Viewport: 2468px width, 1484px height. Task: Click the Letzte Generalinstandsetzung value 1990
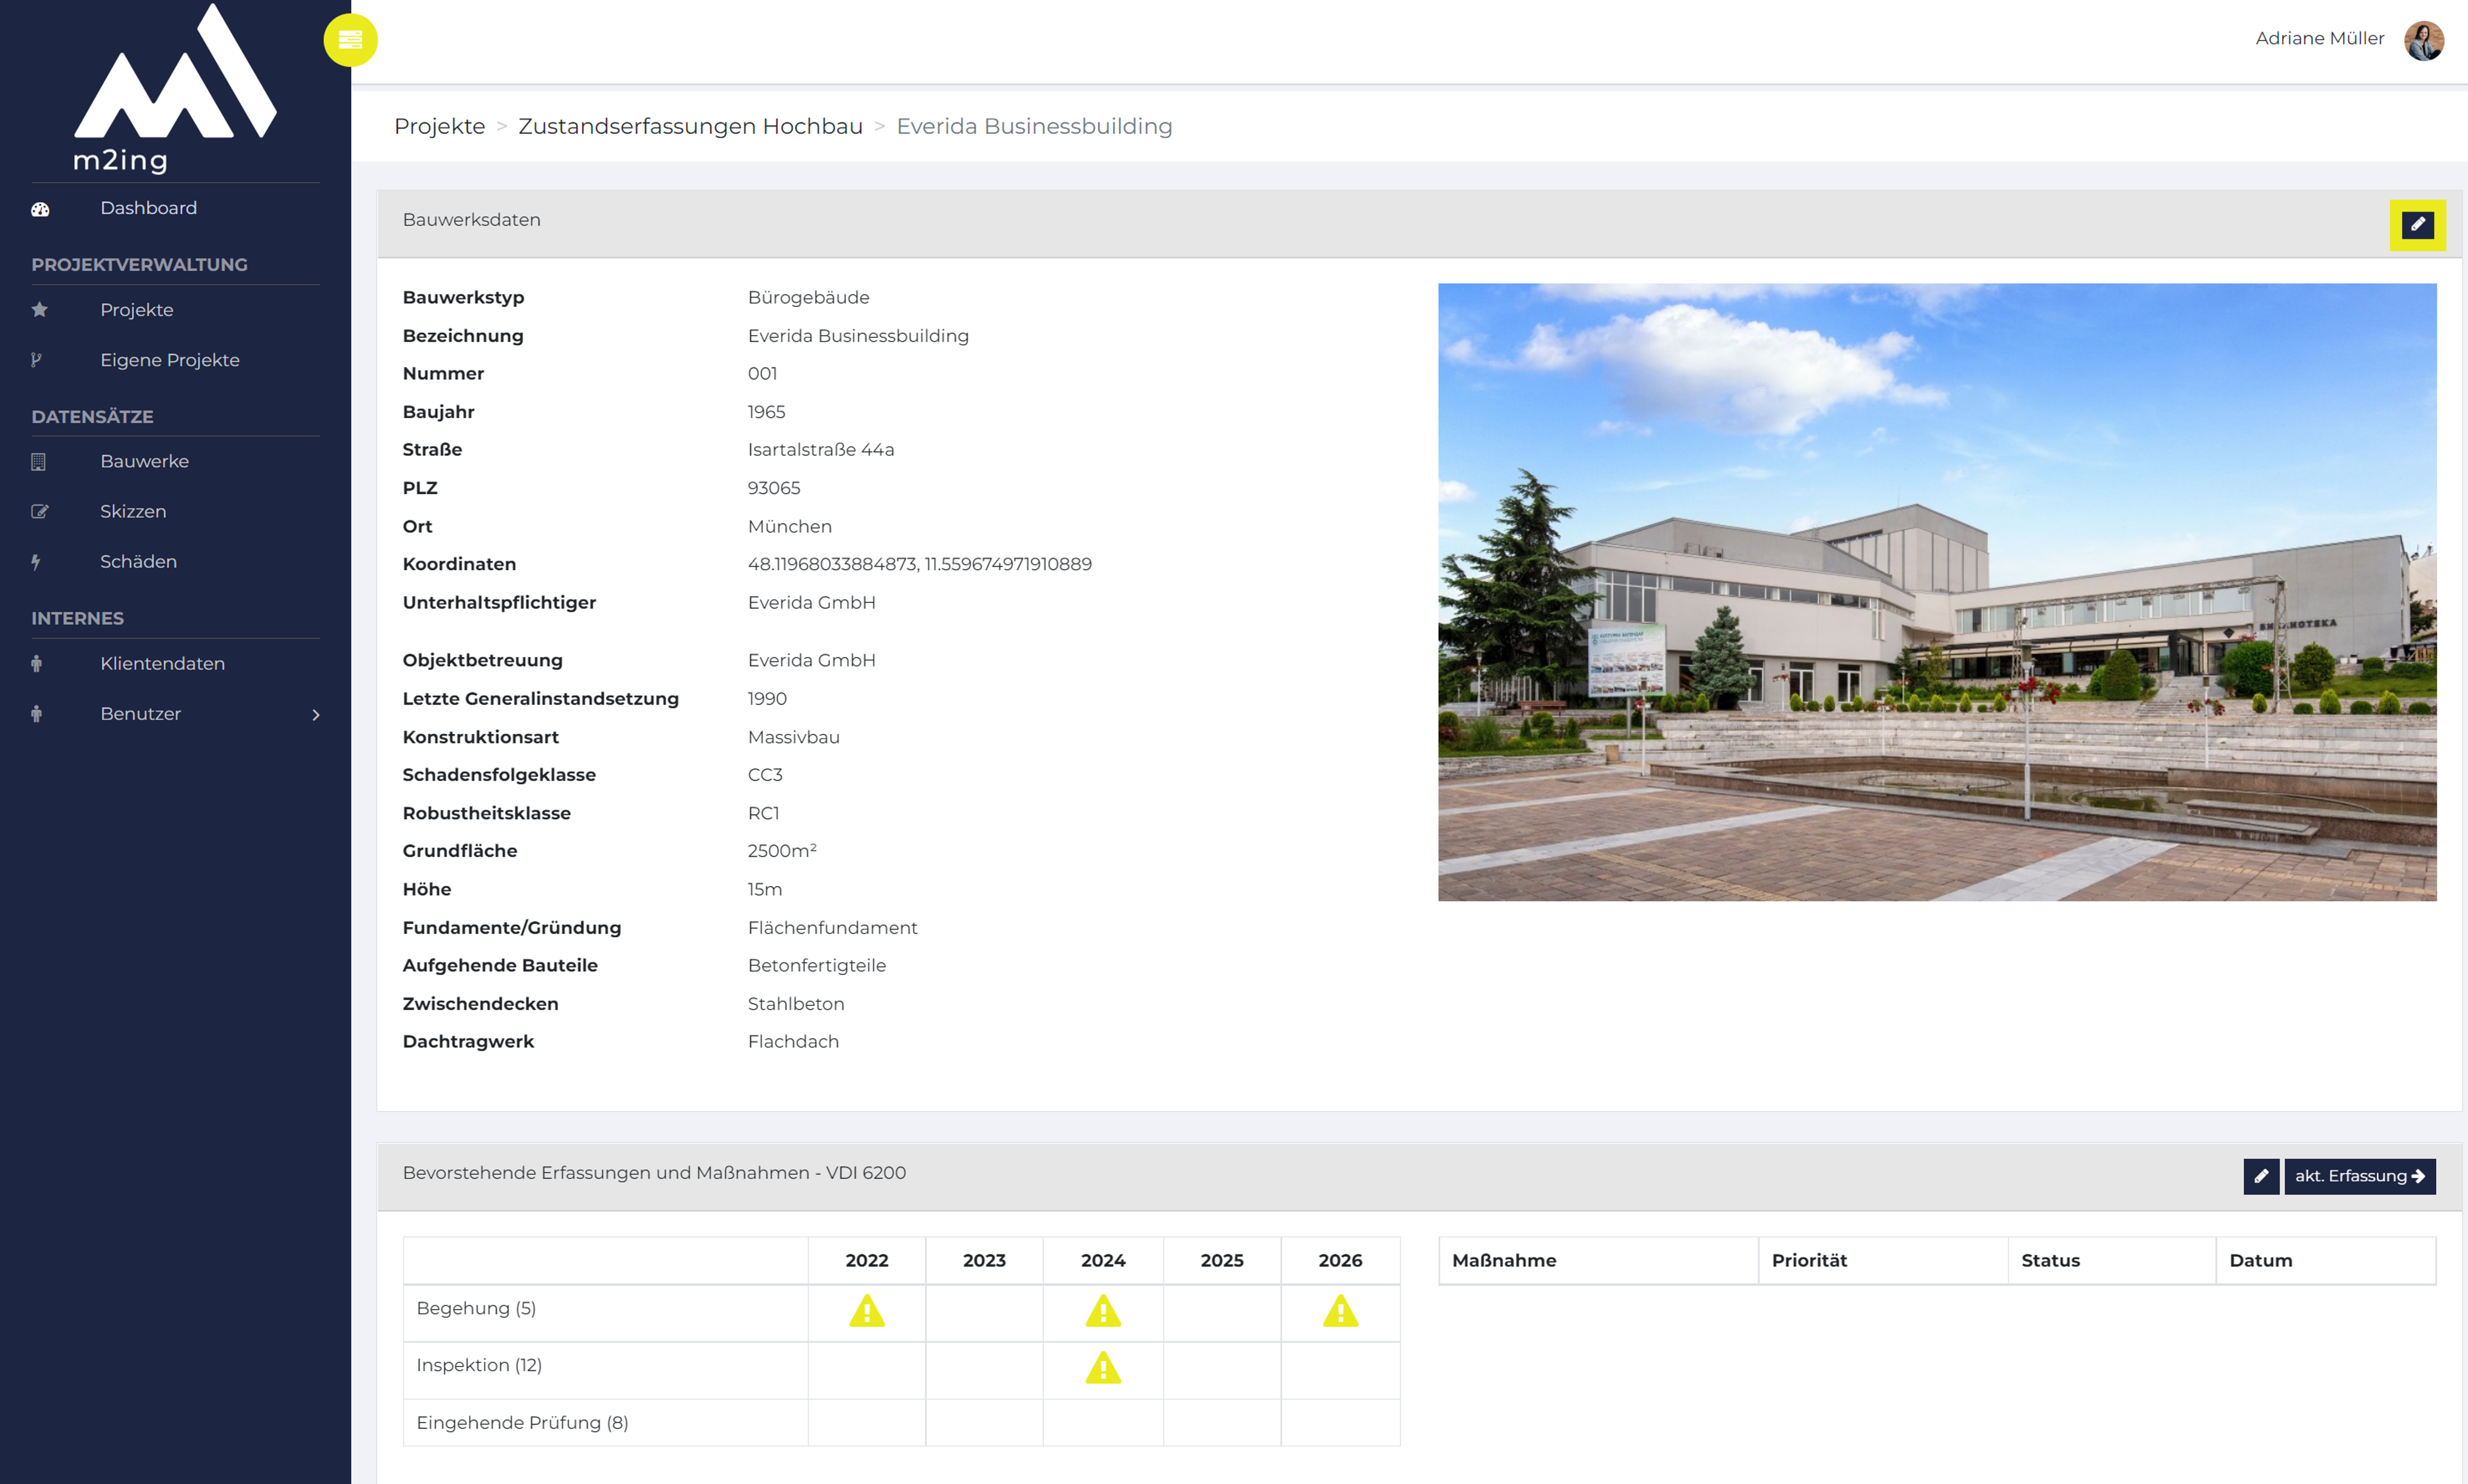click(x=766, y=699)
